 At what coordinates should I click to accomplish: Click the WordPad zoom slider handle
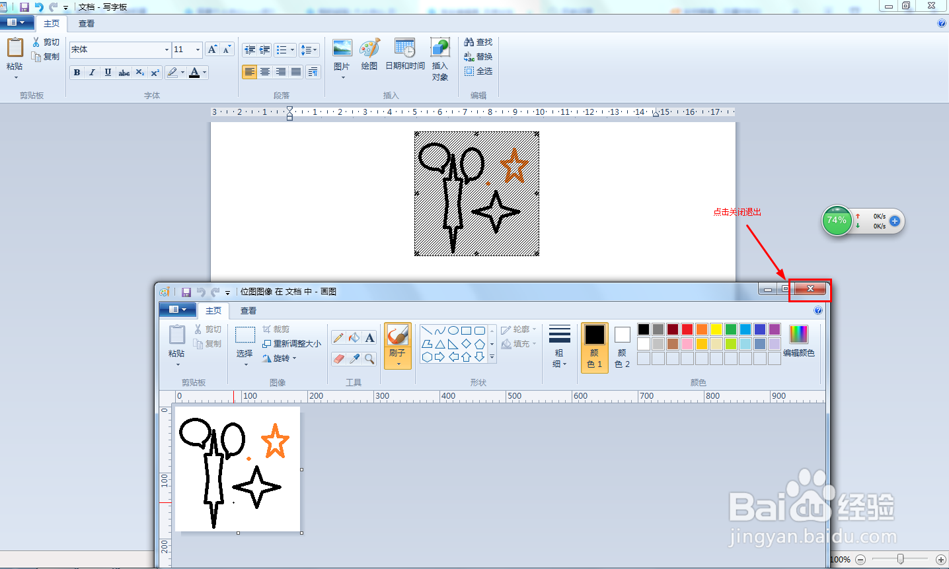click(900, 559)
